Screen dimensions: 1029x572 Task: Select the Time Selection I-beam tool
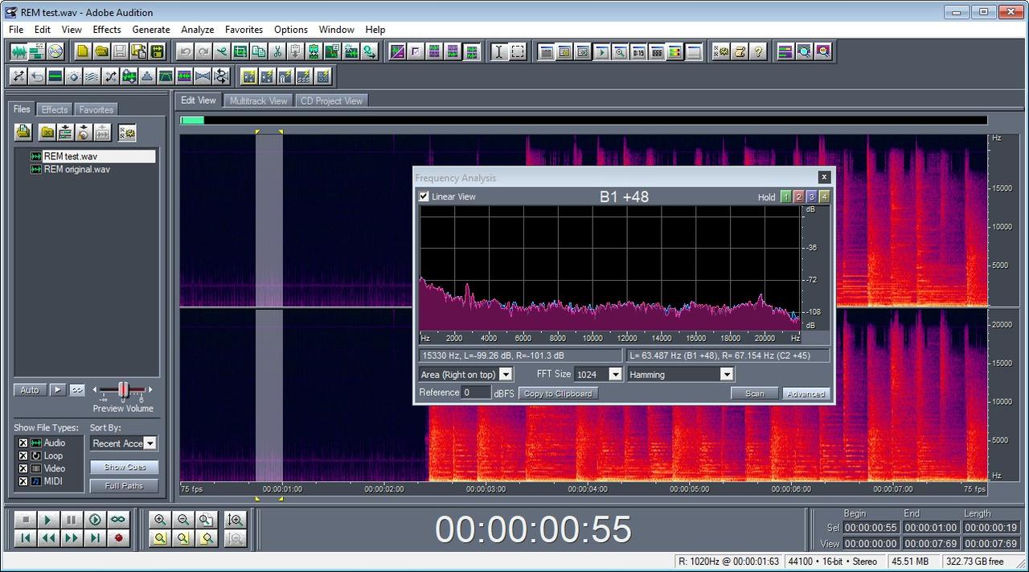point(499,51)
